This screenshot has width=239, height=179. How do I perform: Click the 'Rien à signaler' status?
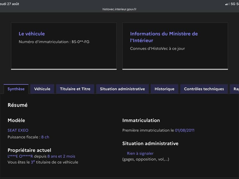pyautogui.click(x=140, y=153)
